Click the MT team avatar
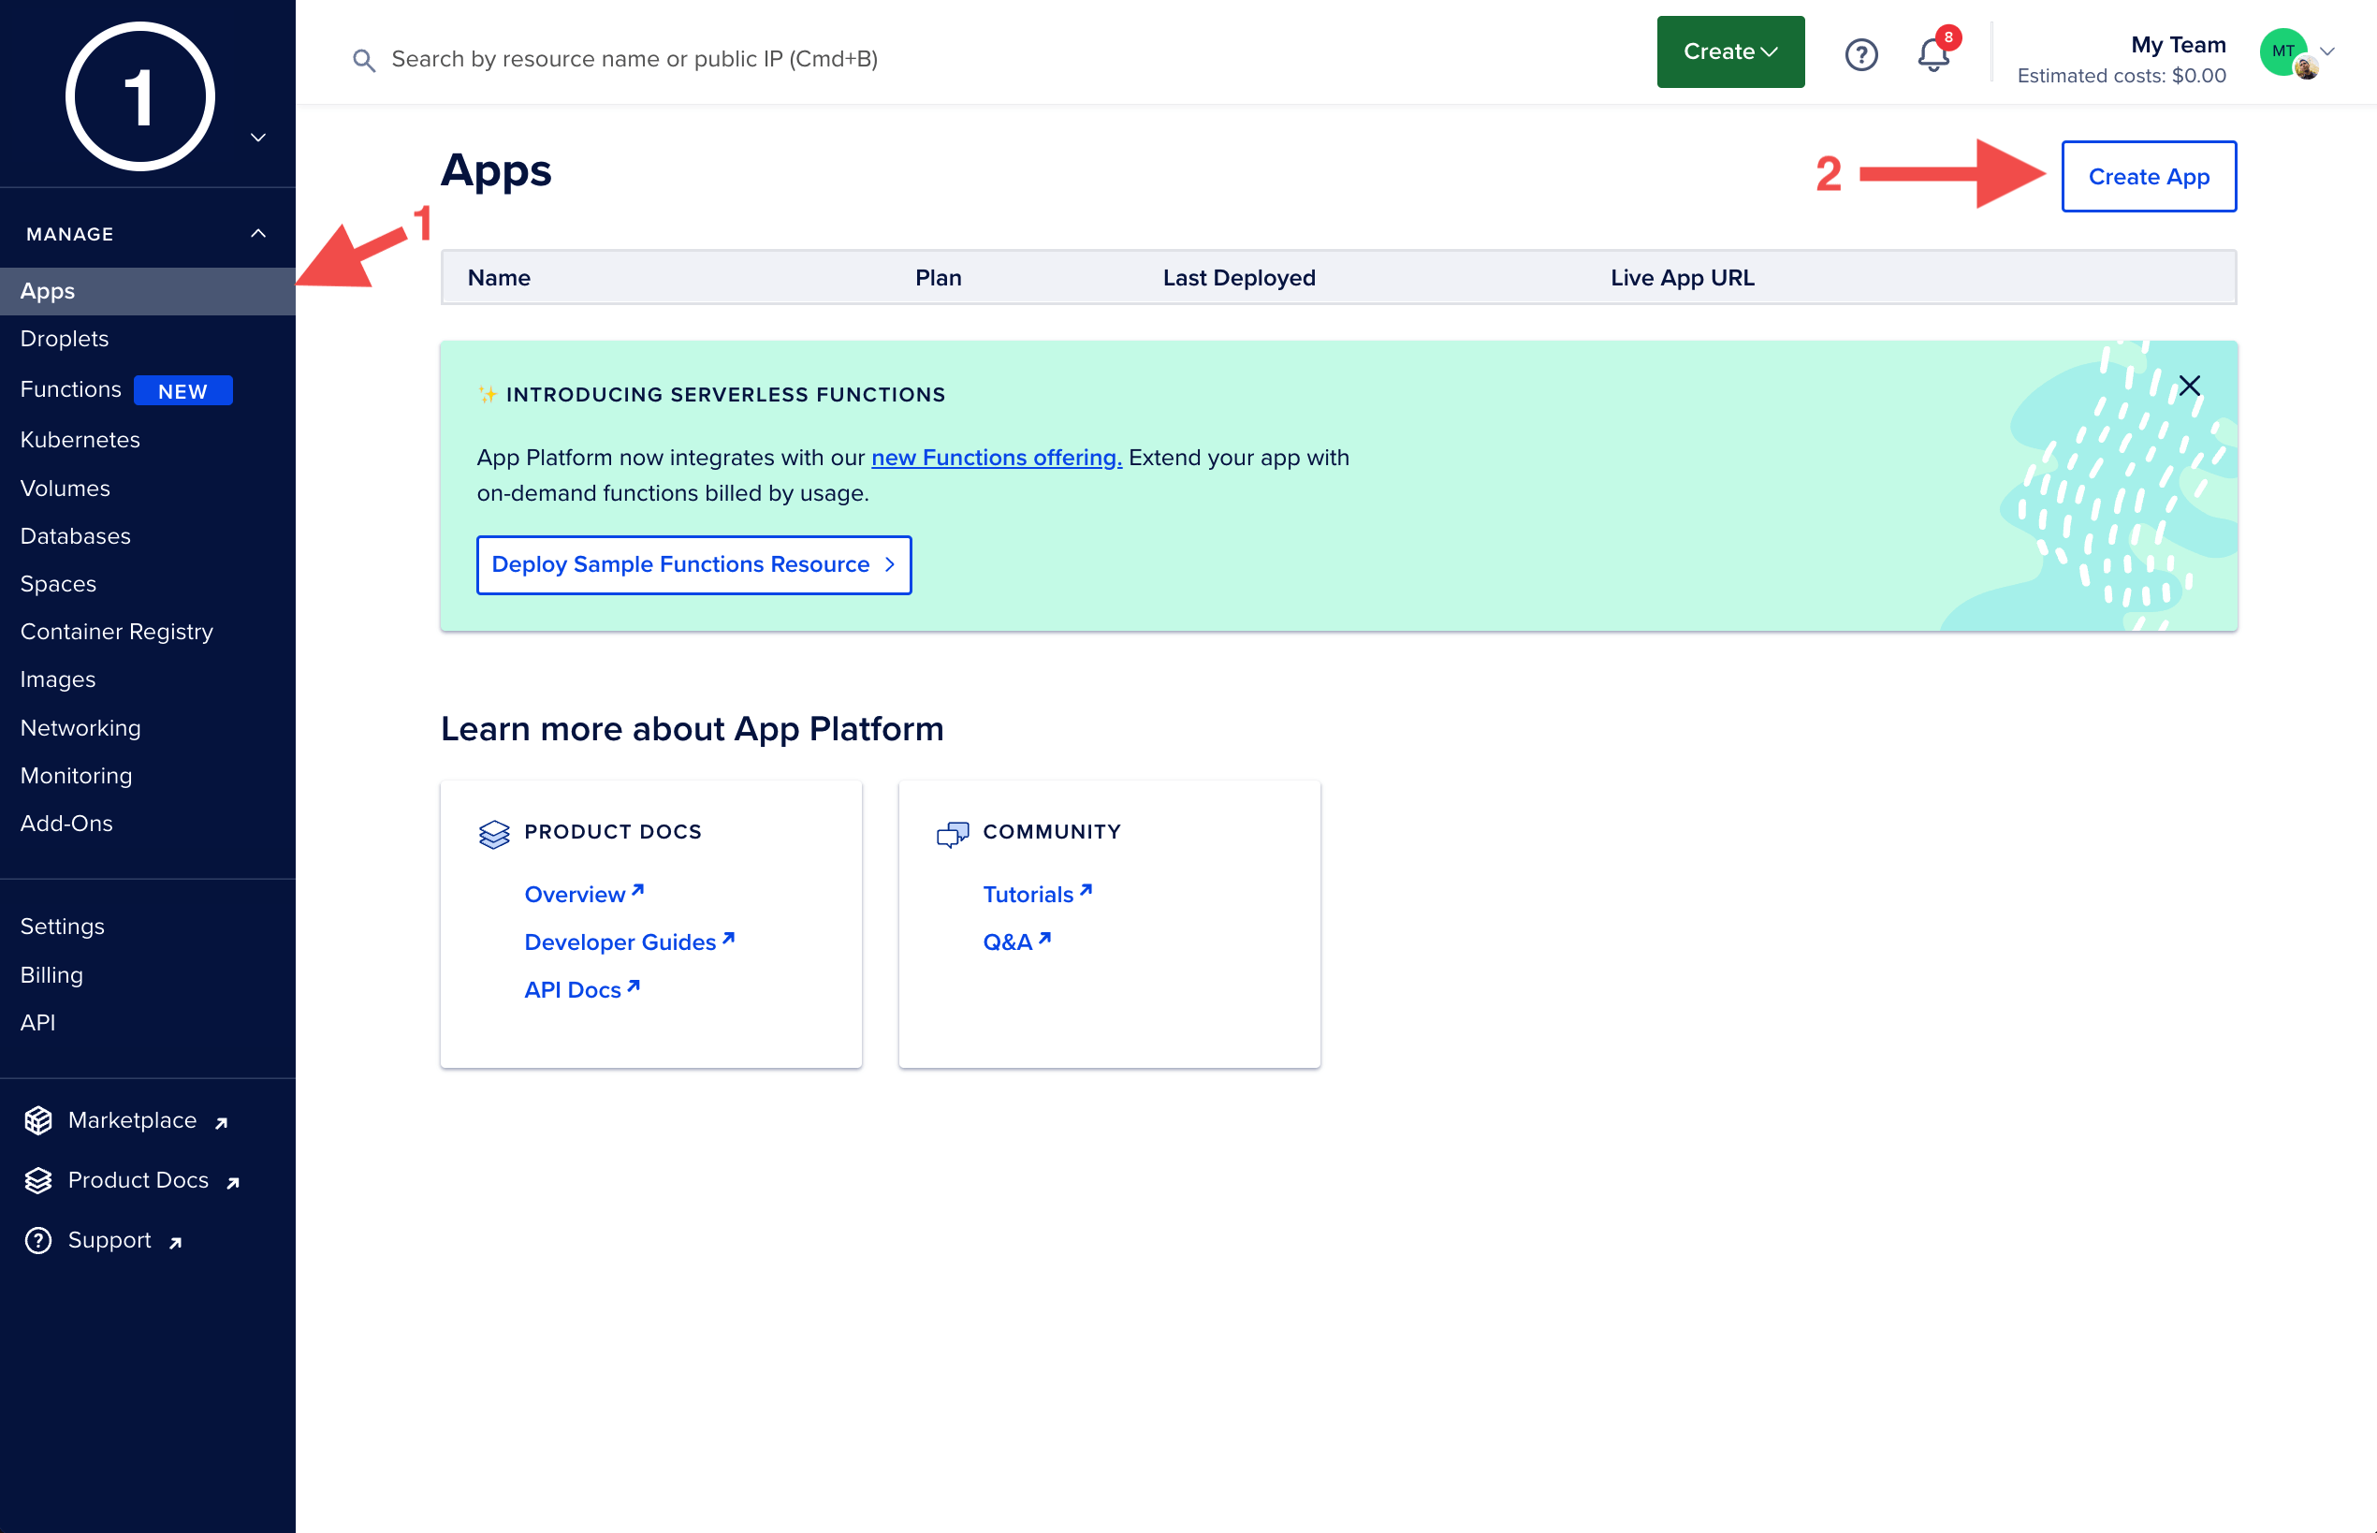 [x=2283, y=51]
